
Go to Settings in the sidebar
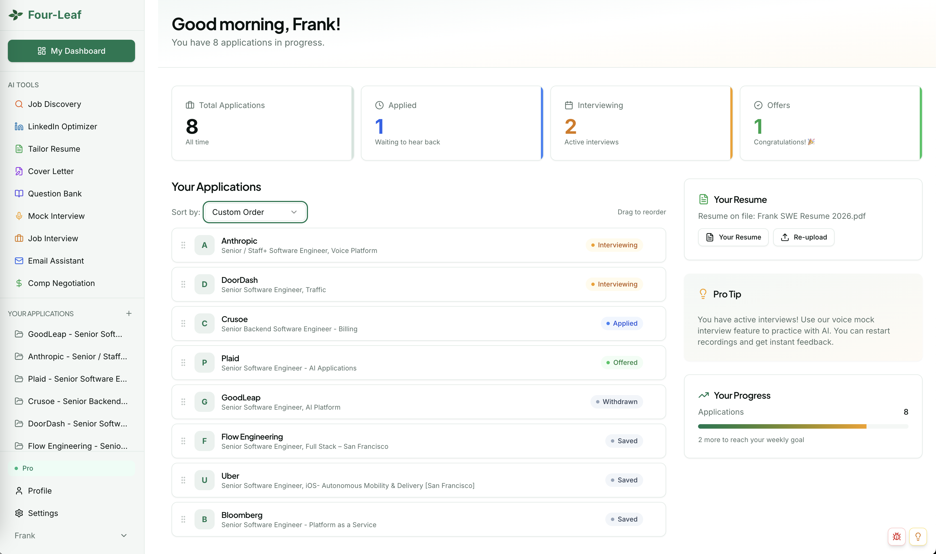43,513
